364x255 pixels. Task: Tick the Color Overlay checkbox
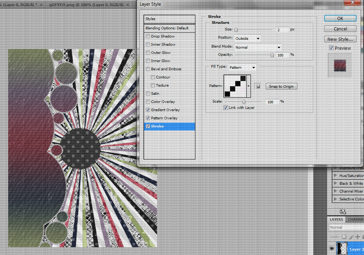pyautogui.click(x=148, y=102)
